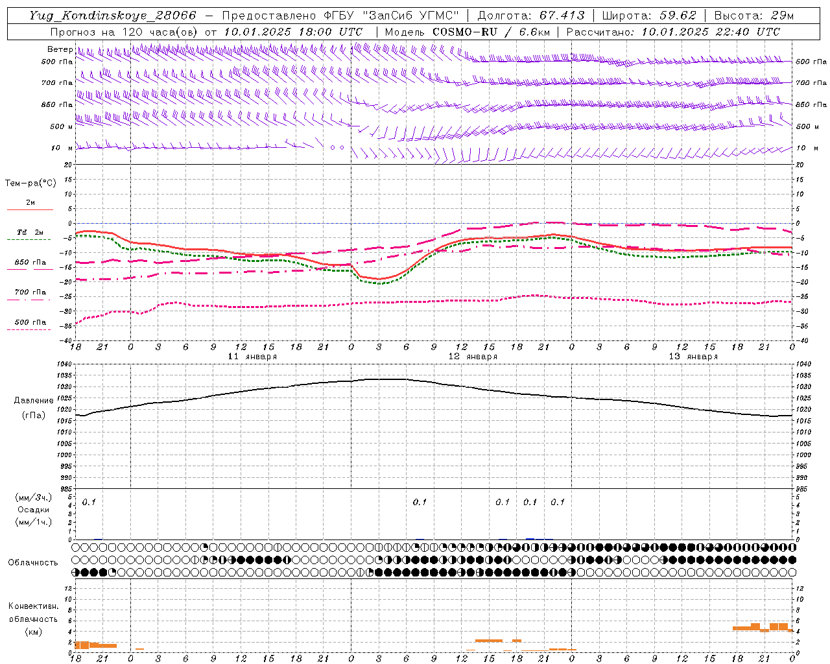Click the model label COSMO-RU / 6.6км
Viewport: 830px width, 664px height.
(x=491, y=32)
